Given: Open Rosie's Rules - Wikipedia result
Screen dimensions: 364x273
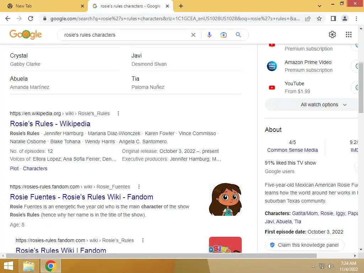Looking at the screenshot, I should point(50,124).
